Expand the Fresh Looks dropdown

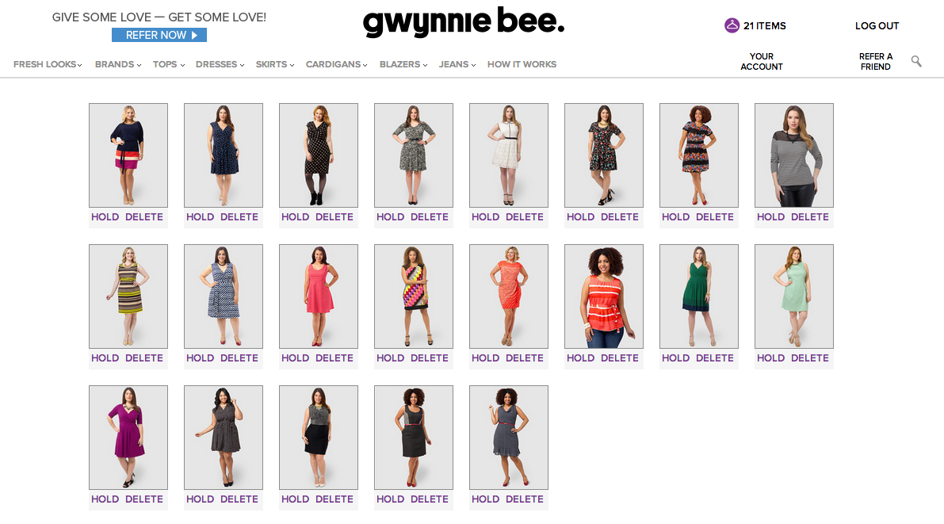[x=48, y=64]
